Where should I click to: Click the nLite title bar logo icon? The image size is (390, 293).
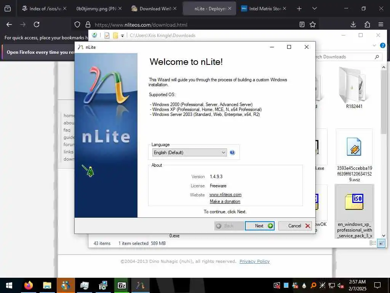(80, 47)
